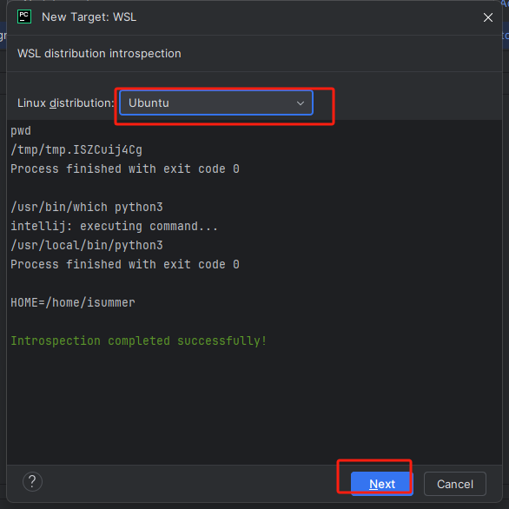The image size is (509, 509).
Task: Click the second 'Process finished with exit code 0' line
Action: pos(125,264)
